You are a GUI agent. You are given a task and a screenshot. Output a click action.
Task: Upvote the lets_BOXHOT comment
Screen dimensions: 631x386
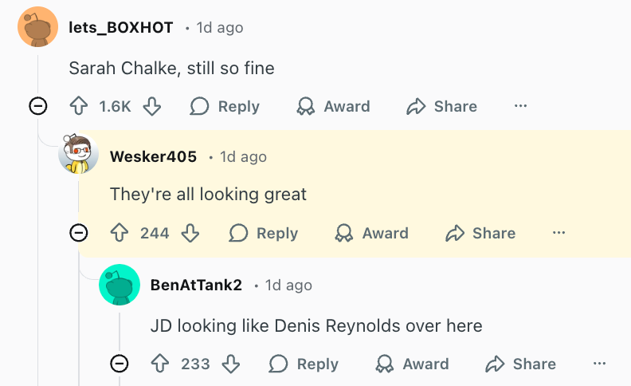point(78,106)
